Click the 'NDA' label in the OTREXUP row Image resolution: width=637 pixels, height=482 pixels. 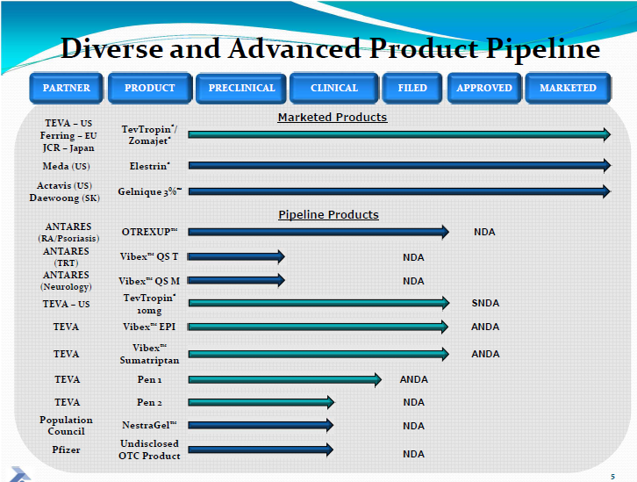484,232
